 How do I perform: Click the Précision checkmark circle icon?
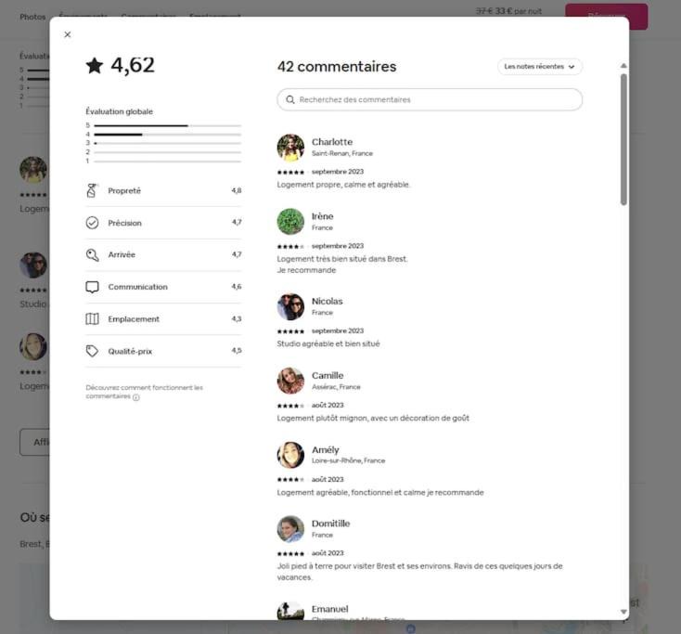(x=92, y=223)
